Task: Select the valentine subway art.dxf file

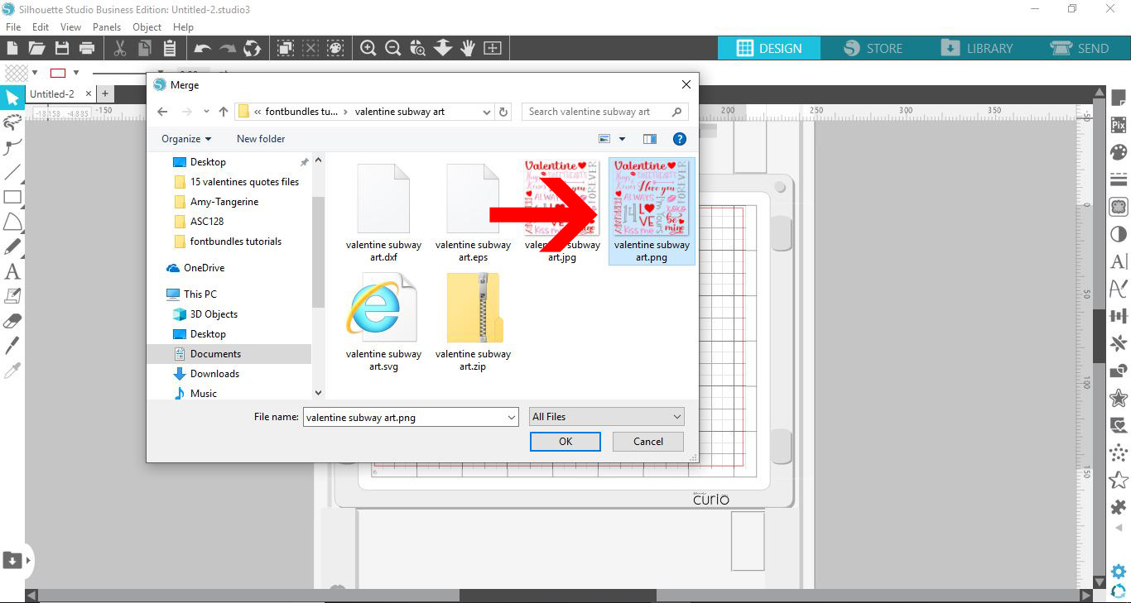Action: [x=383, y=213]
